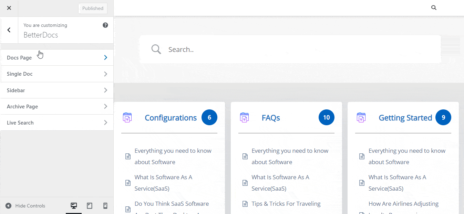Click the Published button
This screenshot has height=214, width=464.
point(93,8)
